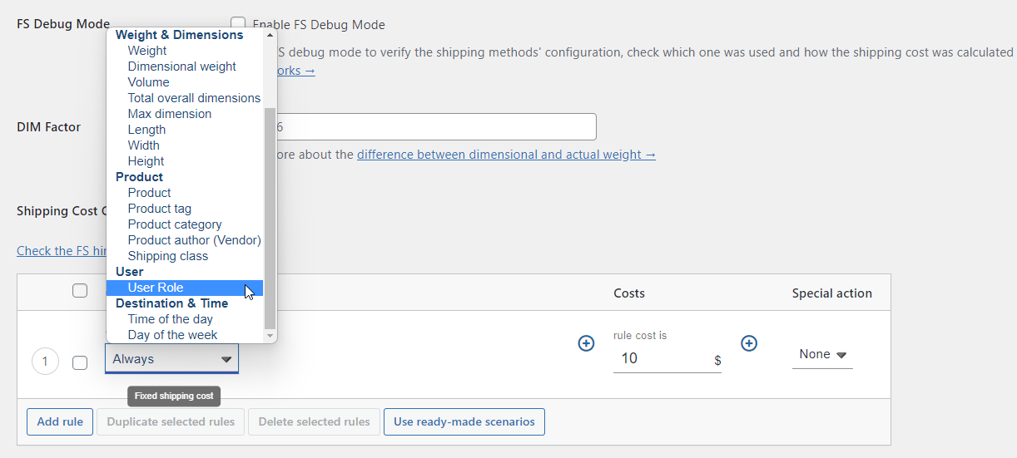The height and width of the screenshot is (458, 1017).
Task: Click Use ready-made scenarios button
Action: point(464,421)
